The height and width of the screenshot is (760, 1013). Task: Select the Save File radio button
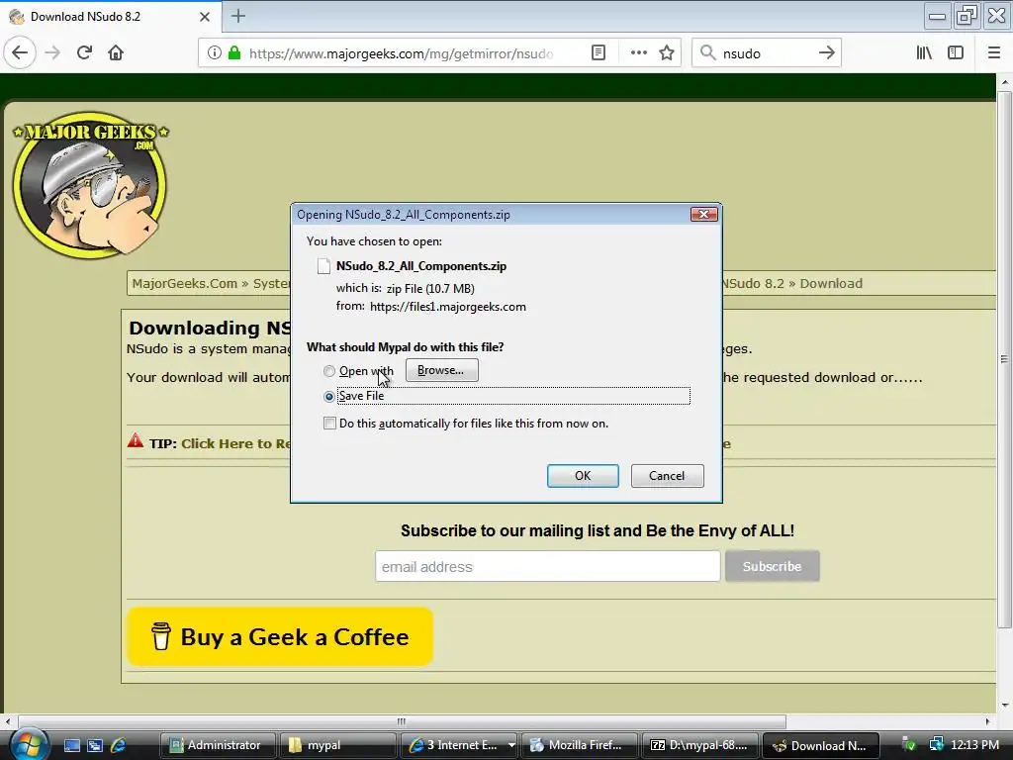329,396
